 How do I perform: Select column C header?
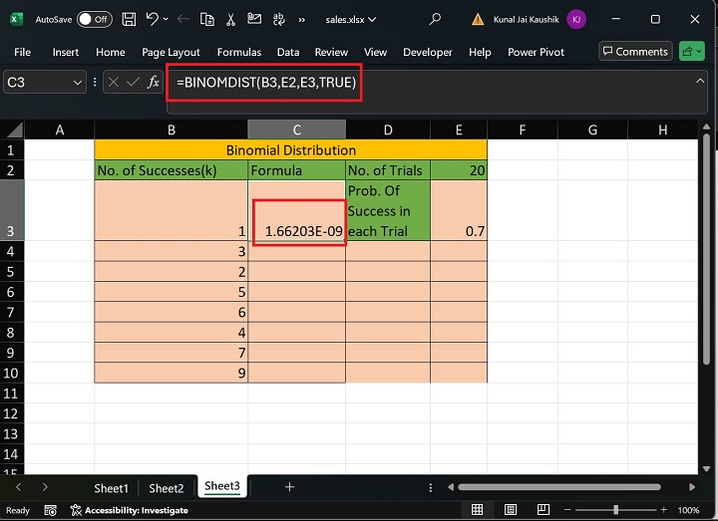click(x=297, y=130)
